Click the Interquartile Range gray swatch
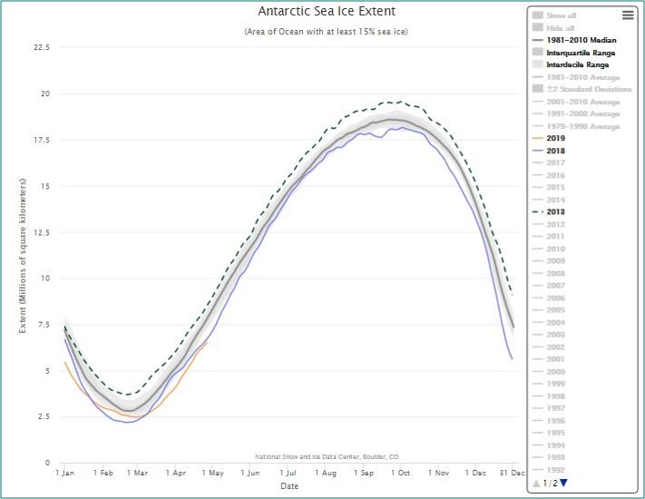The image size is (645, 499). click(x=538, y=53)
